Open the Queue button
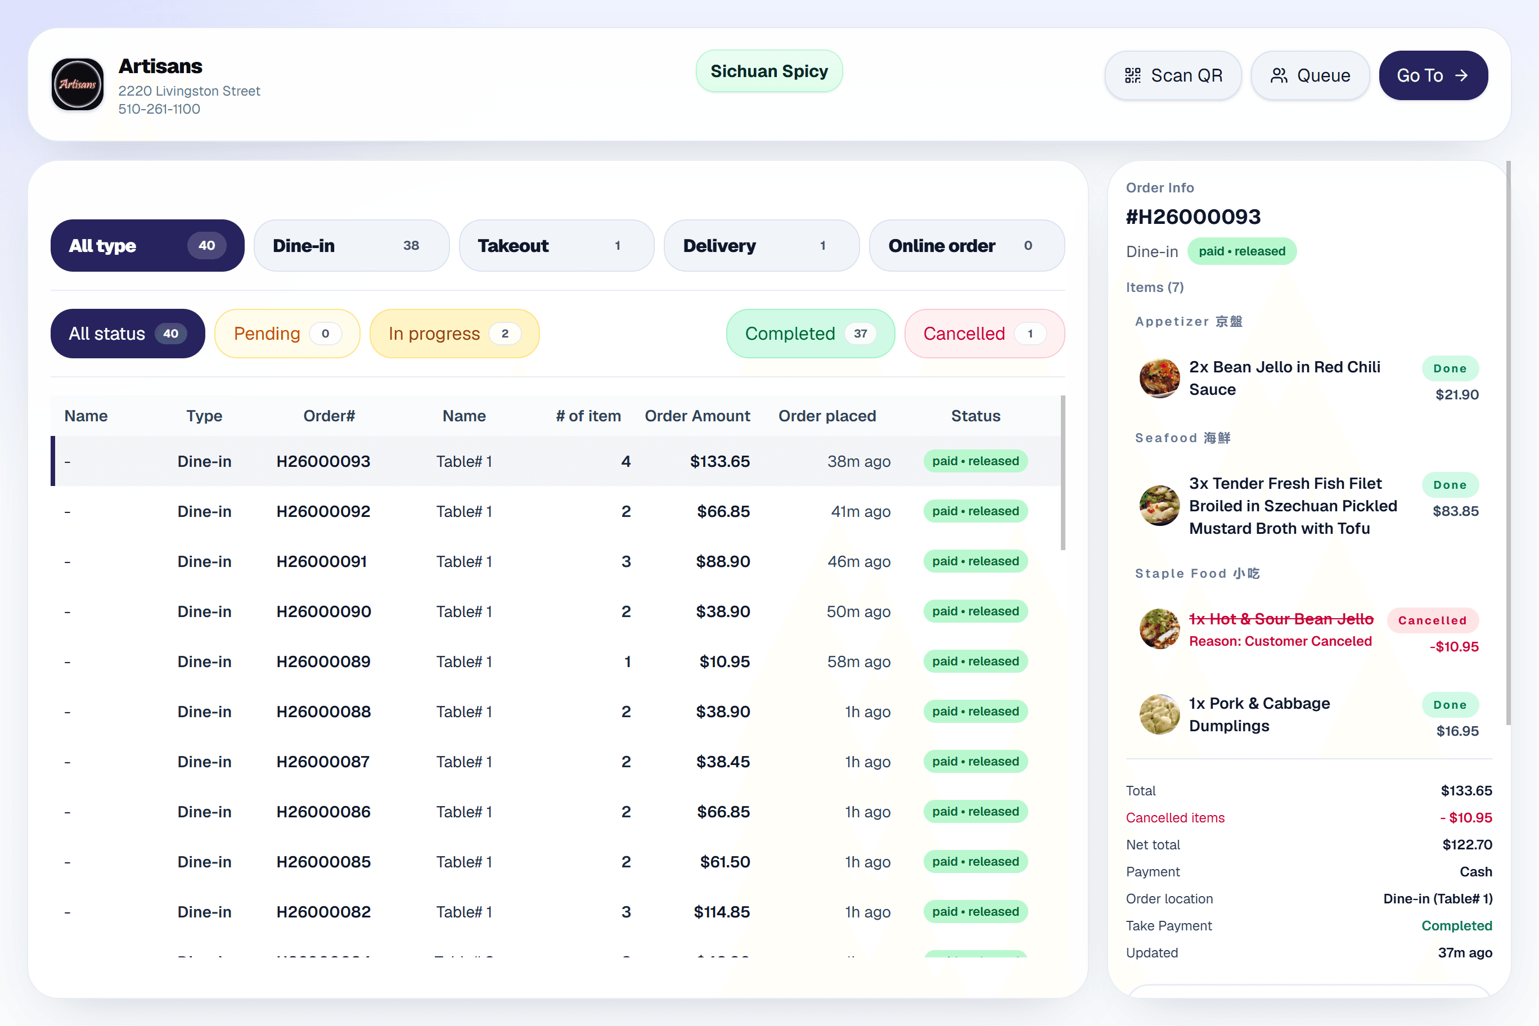 tap(1310, 76)
